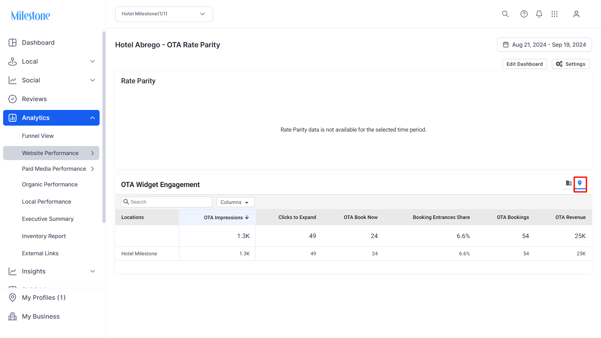Collapse the Analytics menu chevron
The width and height of the screenshot is (601, 338).
coord(92,118)
